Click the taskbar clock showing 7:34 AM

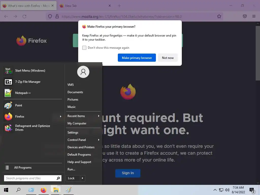(x=238, y=190)
